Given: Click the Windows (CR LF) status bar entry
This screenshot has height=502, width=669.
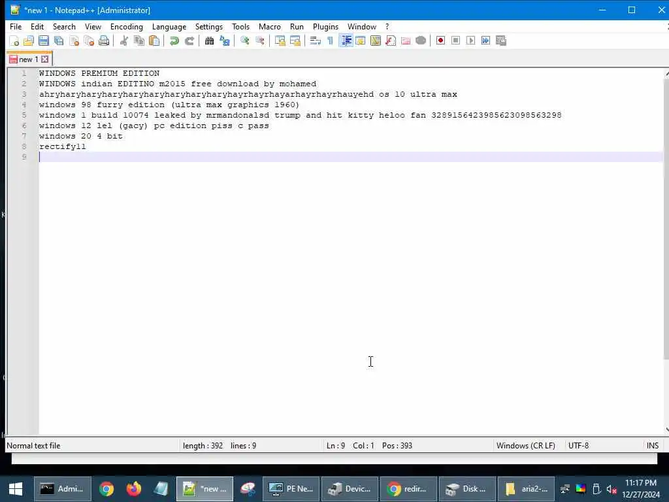Looking at the screenshot, I should [526, 446].
